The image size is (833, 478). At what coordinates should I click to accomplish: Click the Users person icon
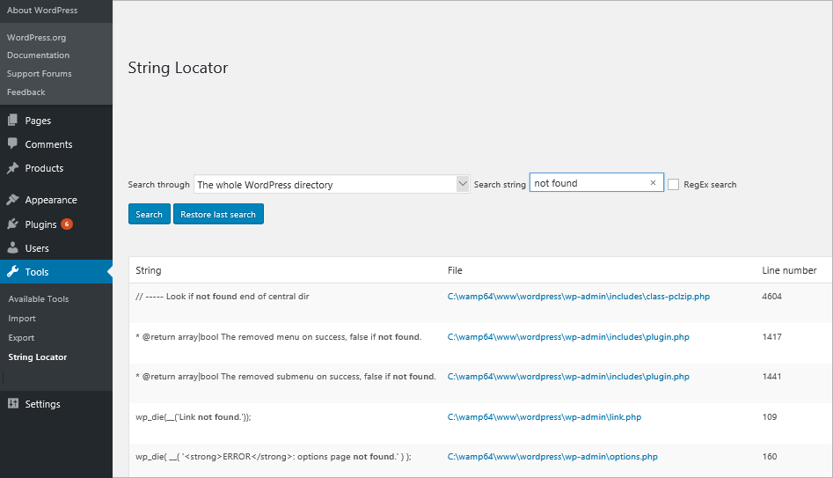pyautogui.click(x=12, y=248)
